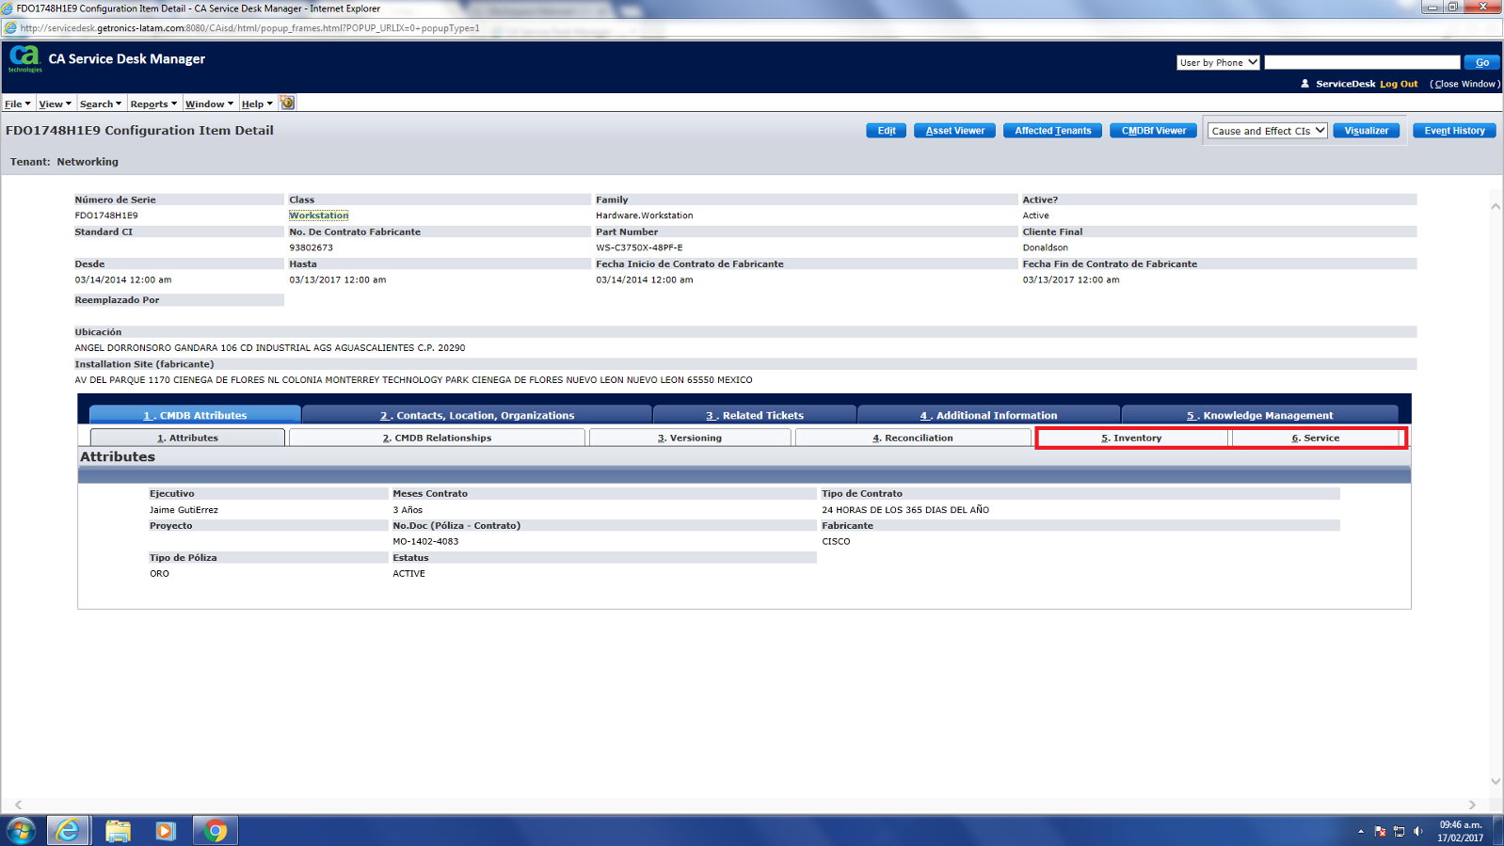Switch to CMDB Attributes tab

click(195, 415)
